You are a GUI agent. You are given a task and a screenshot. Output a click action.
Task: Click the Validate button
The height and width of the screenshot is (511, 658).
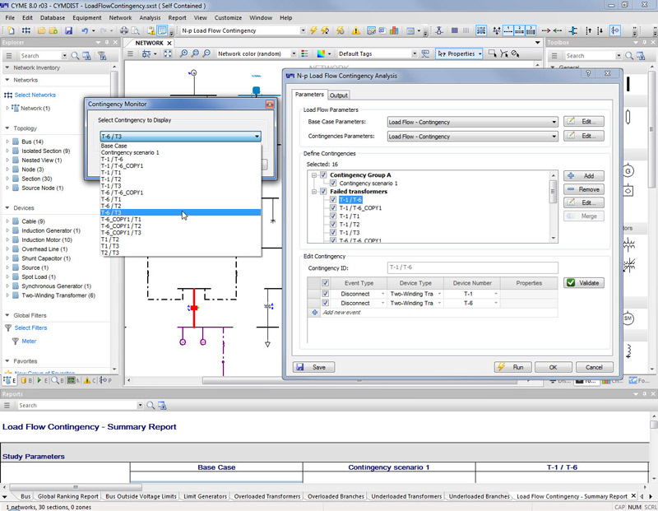[x=584, y=283]
